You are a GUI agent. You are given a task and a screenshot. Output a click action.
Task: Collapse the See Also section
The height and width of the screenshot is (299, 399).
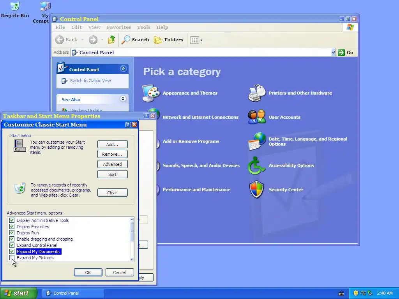point(123,99)
